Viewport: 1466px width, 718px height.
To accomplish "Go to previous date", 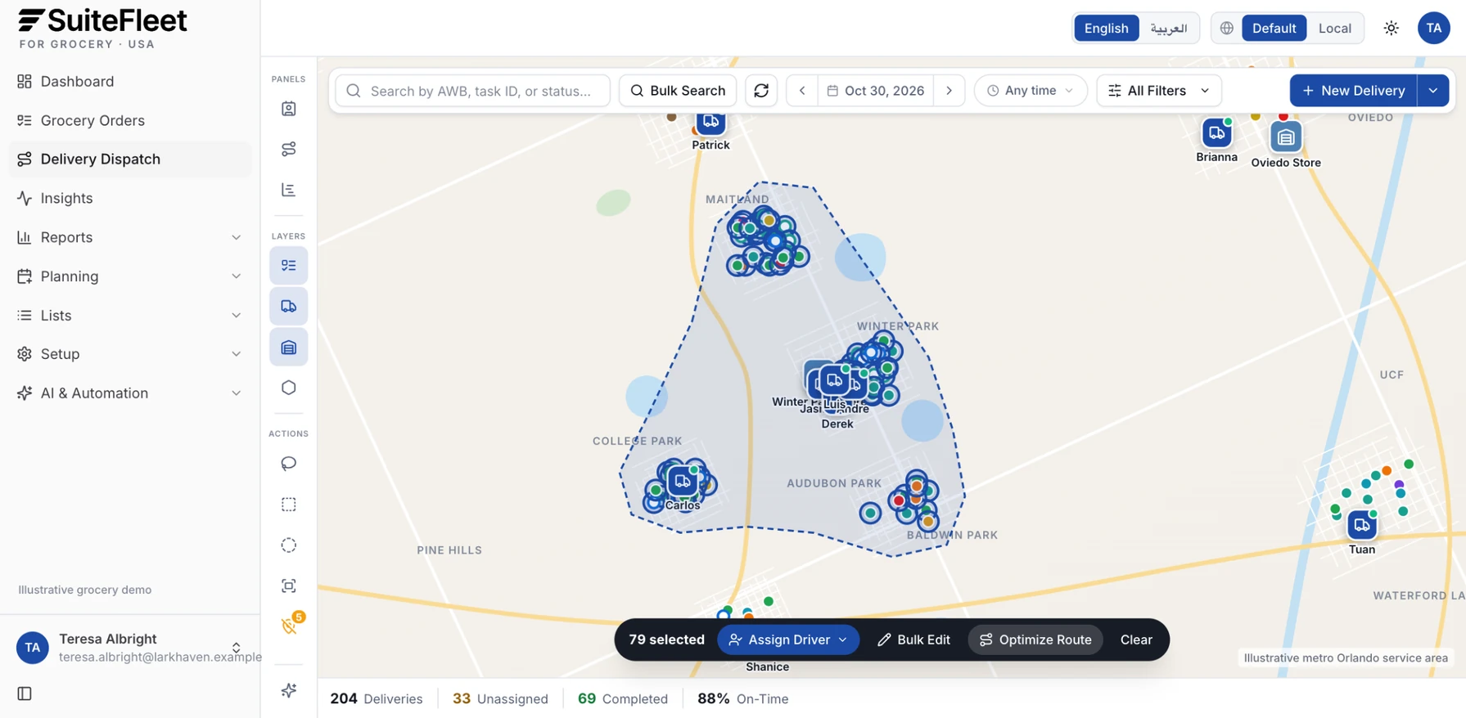I will coord(802,91).
